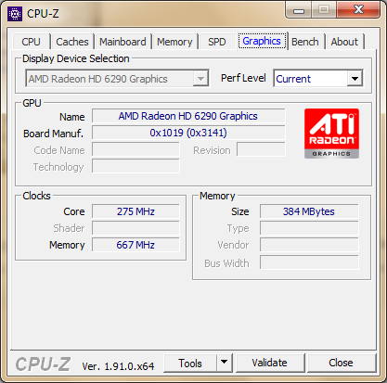Click the Core clock 275 MHz field
387x383 pixels.
[x=135, y=211]
